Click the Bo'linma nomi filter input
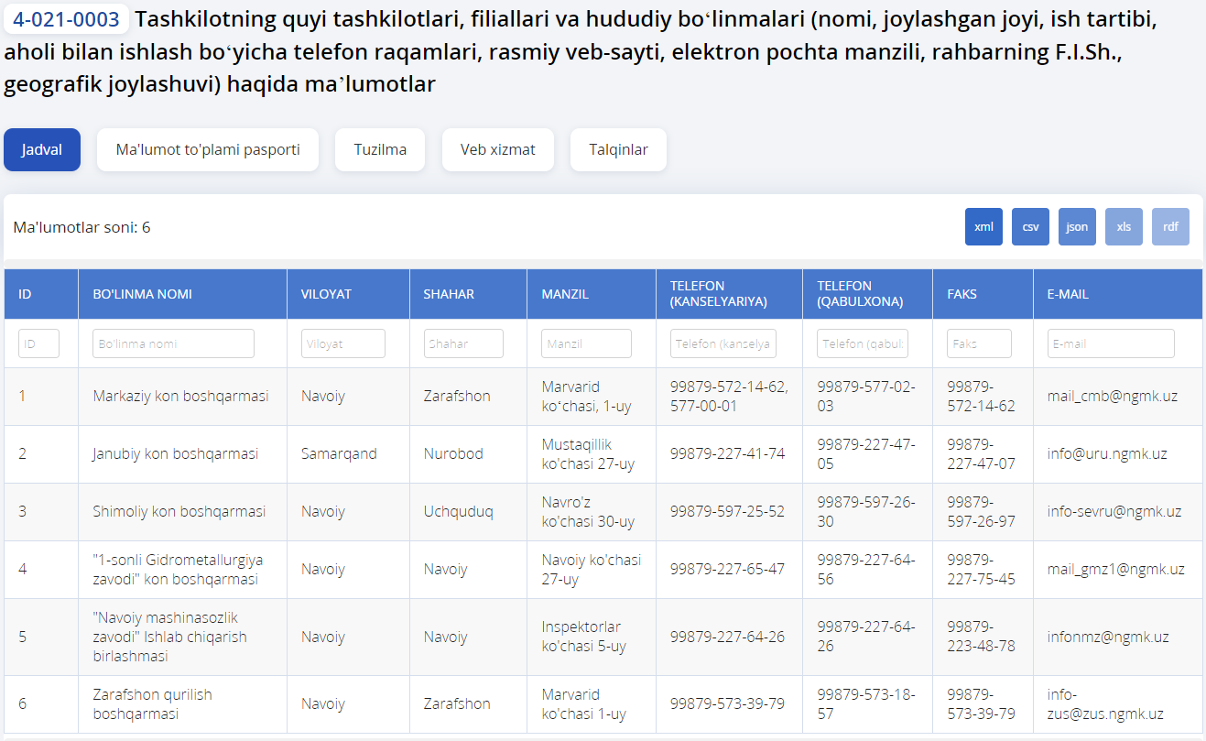 [173, 343]
